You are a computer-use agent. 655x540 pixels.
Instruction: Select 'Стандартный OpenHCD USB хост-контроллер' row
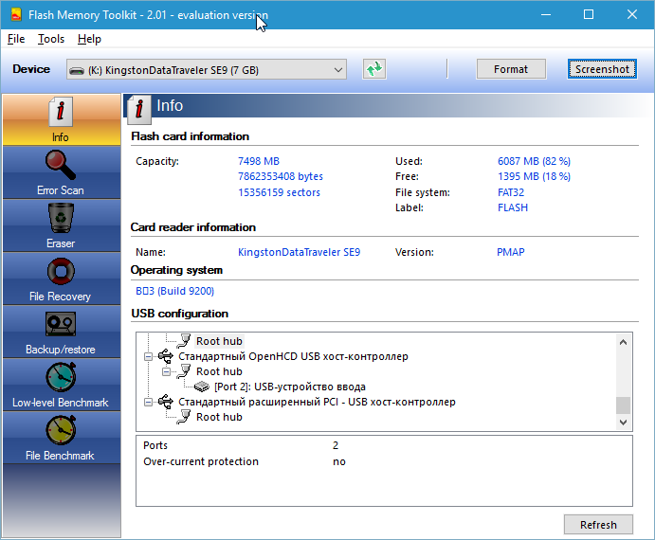293,356
